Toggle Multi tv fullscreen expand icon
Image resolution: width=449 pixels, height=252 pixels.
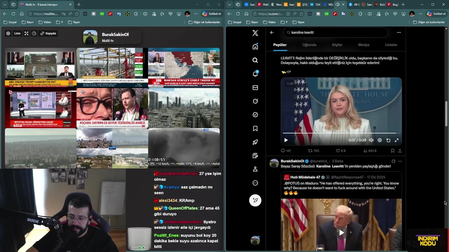[x=26, y=33]
